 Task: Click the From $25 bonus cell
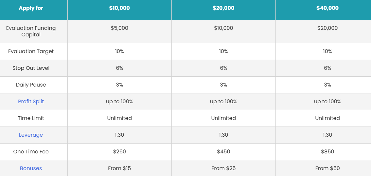pos(223,168)
